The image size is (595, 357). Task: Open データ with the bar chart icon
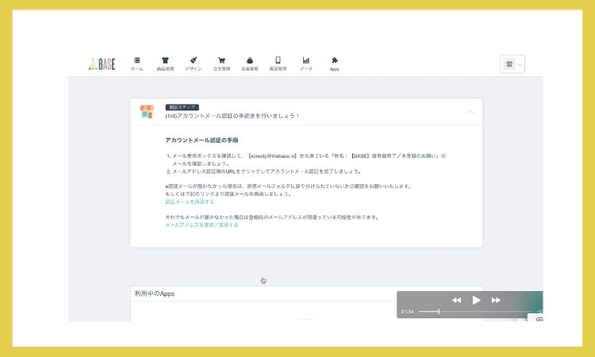(306, 63)
